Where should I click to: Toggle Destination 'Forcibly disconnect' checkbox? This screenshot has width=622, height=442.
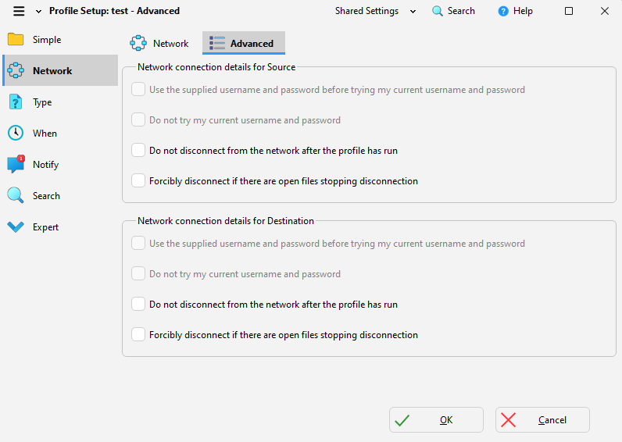click(138, 334)
